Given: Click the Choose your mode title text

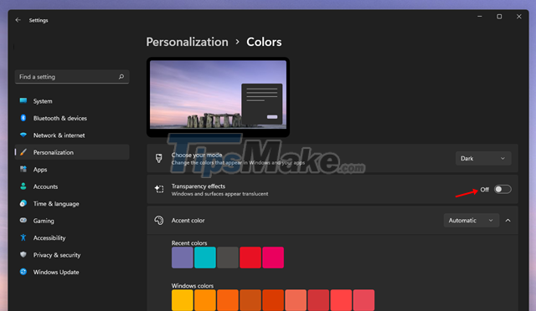Looking at the screenshot, I should (197, 155).
